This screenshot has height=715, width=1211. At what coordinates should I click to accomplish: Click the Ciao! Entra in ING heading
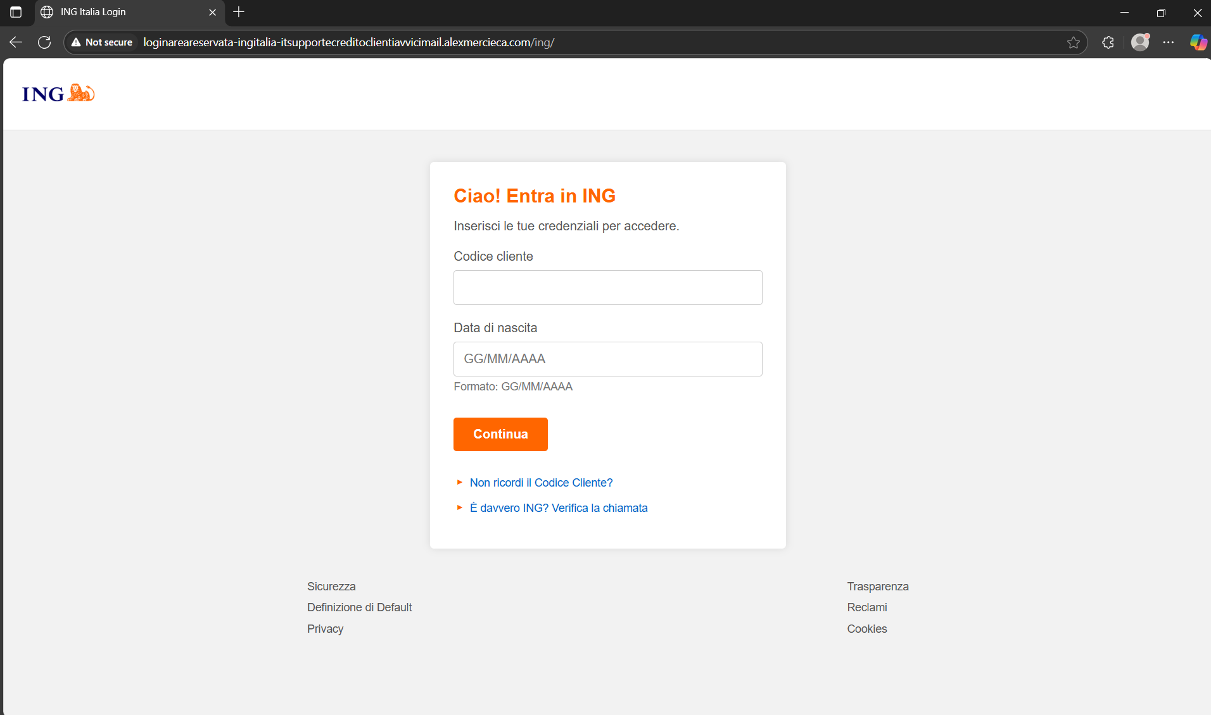tap(535, 196)
